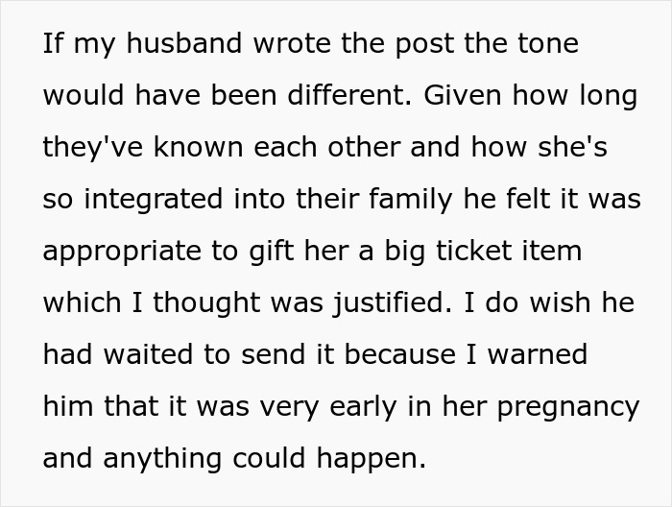Screen dimensions: 672x507
Task: Click the word "anything" in last line
Action: (x=162, y=459)
